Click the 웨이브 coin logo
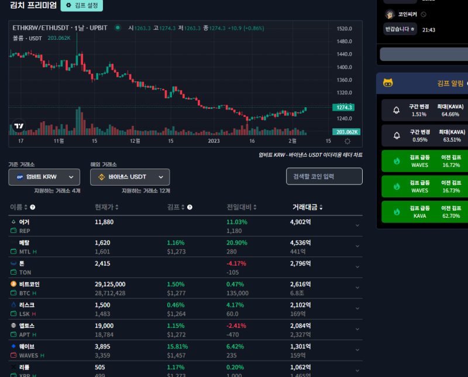Viewport: 468px width, 377px height. [x=13, y=346]
